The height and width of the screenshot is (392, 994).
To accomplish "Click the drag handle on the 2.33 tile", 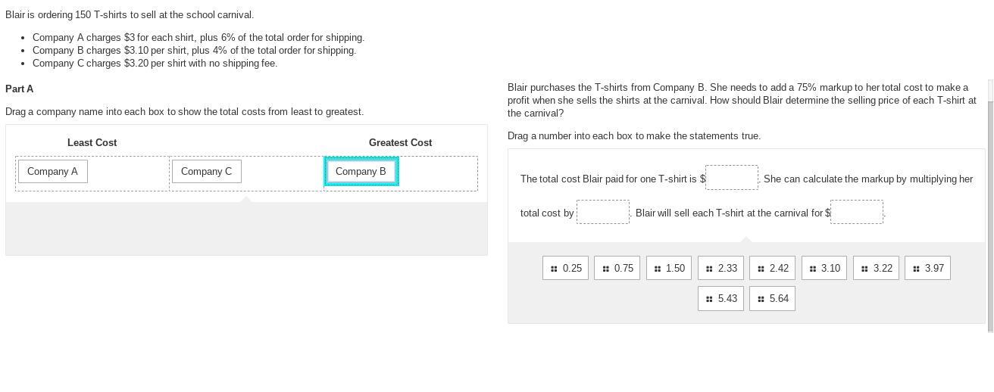I will [x=709, y=269].
